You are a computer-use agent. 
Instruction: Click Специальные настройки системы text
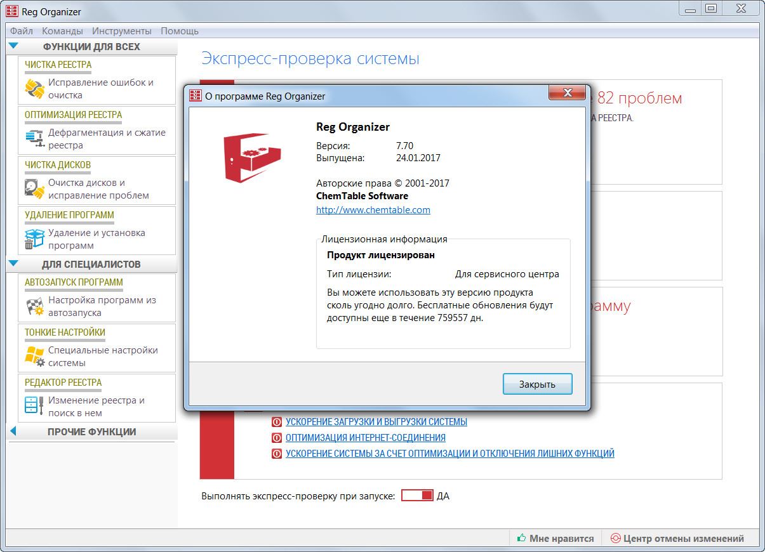tap(103, 357)
